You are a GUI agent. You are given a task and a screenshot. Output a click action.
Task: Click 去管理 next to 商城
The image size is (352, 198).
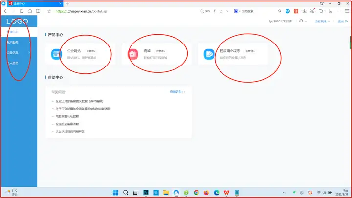coord(160,51)
